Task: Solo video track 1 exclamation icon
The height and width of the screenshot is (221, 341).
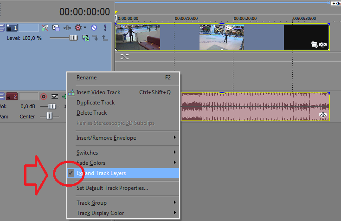Action: (x=105, y=28)
